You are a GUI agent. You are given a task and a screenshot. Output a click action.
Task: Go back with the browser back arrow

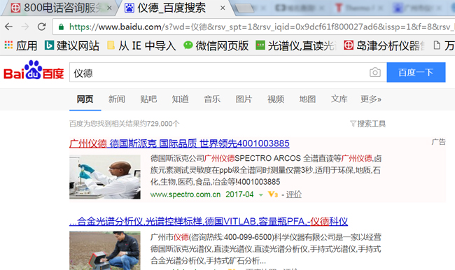click(8, 27)
